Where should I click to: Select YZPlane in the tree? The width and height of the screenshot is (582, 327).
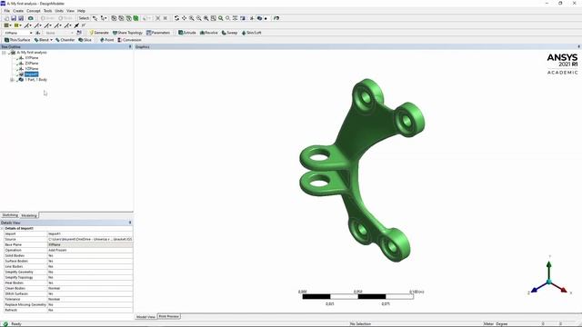(x=32, y=69)
